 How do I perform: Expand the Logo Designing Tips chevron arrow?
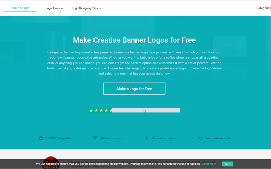(100, 9)
